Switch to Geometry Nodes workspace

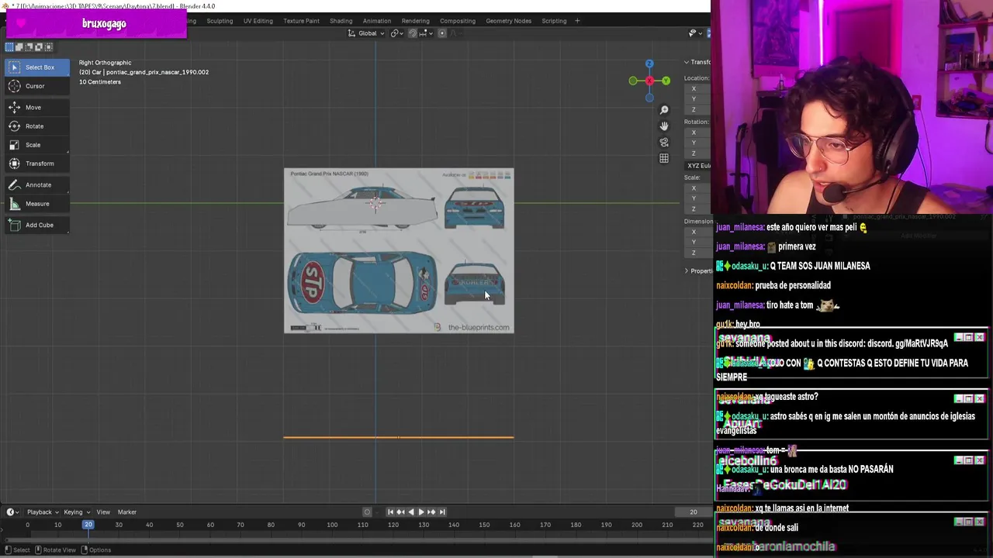pos(508,21)
